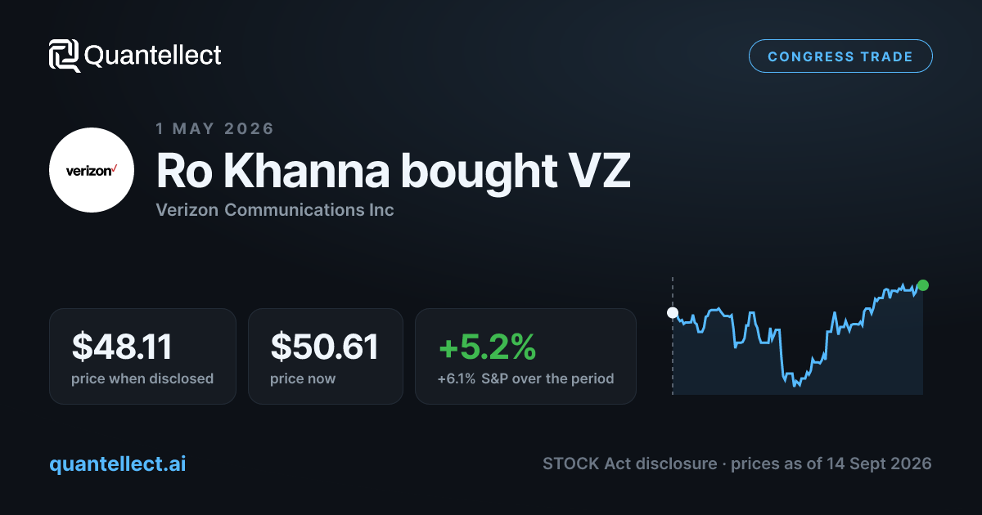Select the $48.11 price when disclosed card
This screenshot has width=982, height=515.
(142, 356)
